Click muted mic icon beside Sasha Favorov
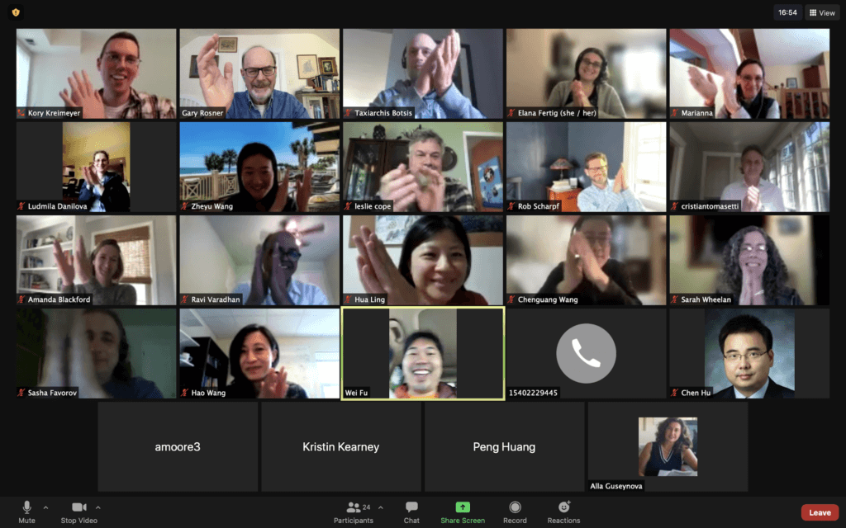 click(21, 393)
